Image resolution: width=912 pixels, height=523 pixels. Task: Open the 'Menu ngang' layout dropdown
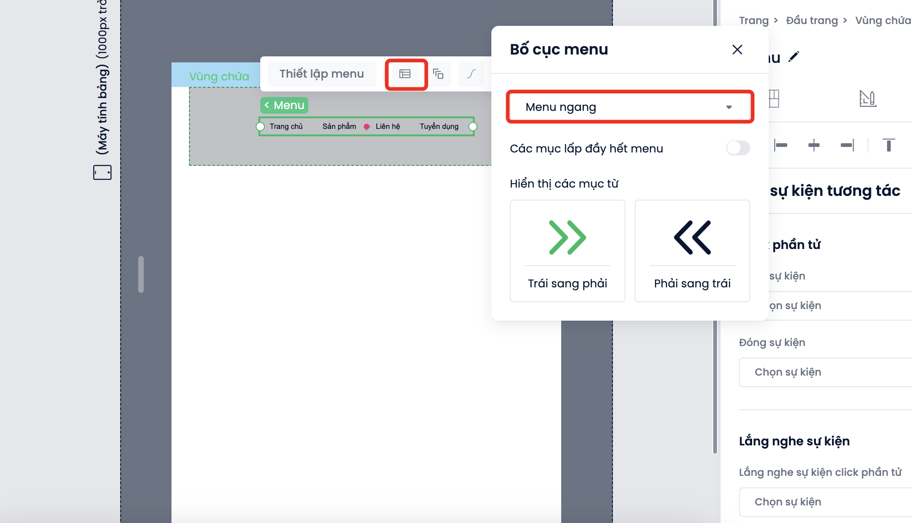tap(630, 107)
